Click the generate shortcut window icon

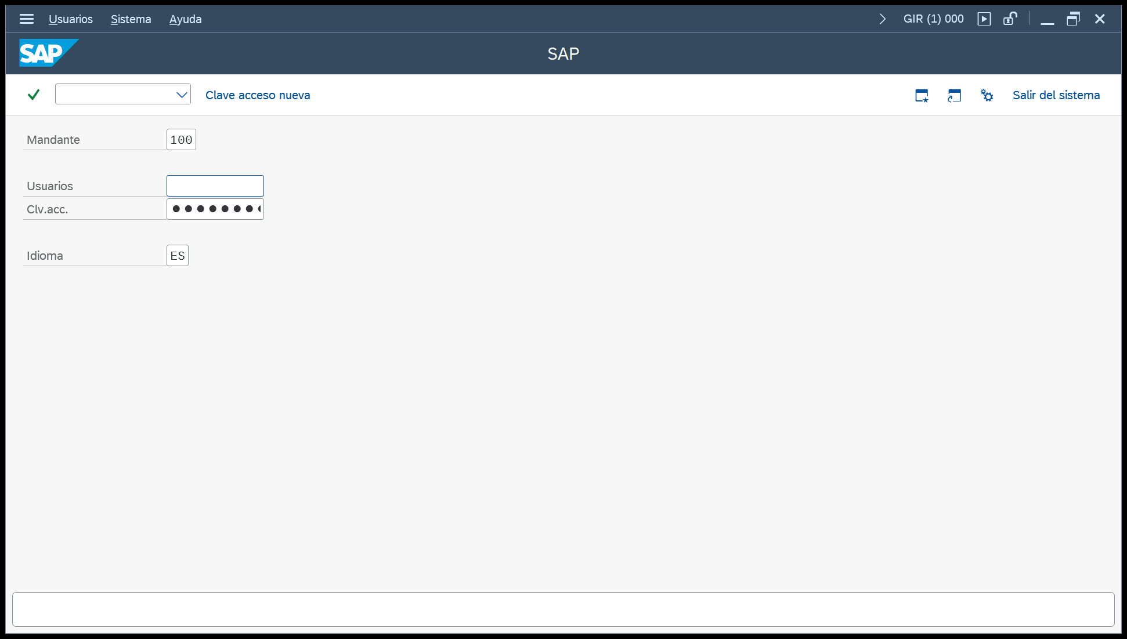click(x=954, y=95)
